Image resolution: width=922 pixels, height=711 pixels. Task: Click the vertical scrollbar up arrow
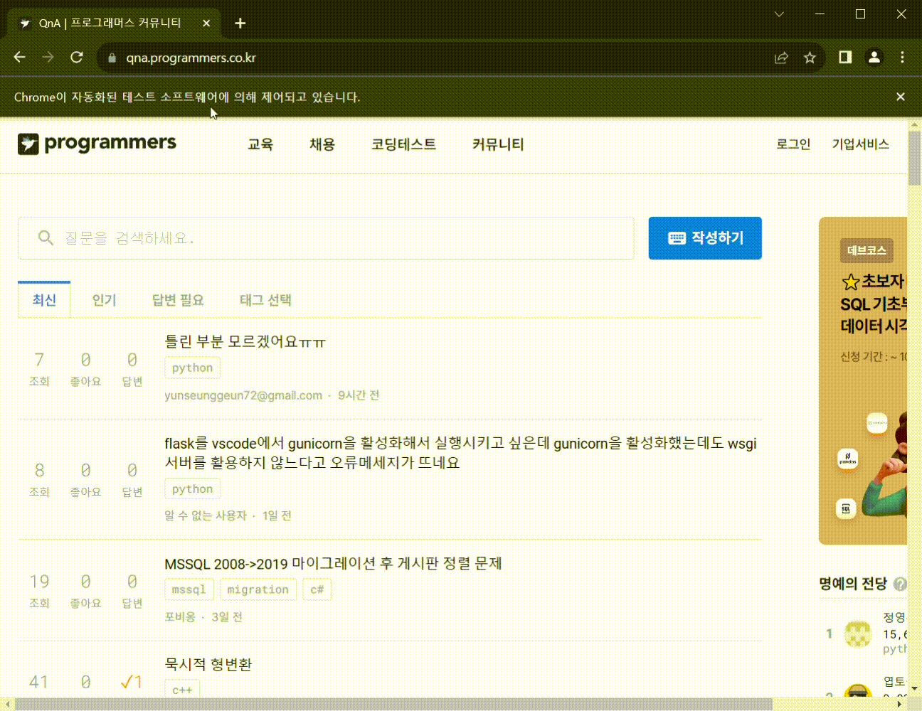click(x=915, y=125)
